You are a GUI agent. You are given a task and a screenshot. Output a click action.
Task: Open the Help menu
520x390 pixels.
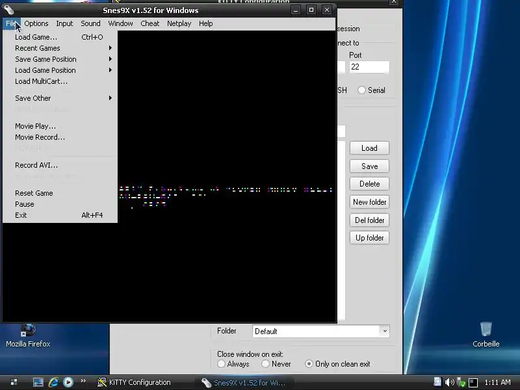(205, 23)
